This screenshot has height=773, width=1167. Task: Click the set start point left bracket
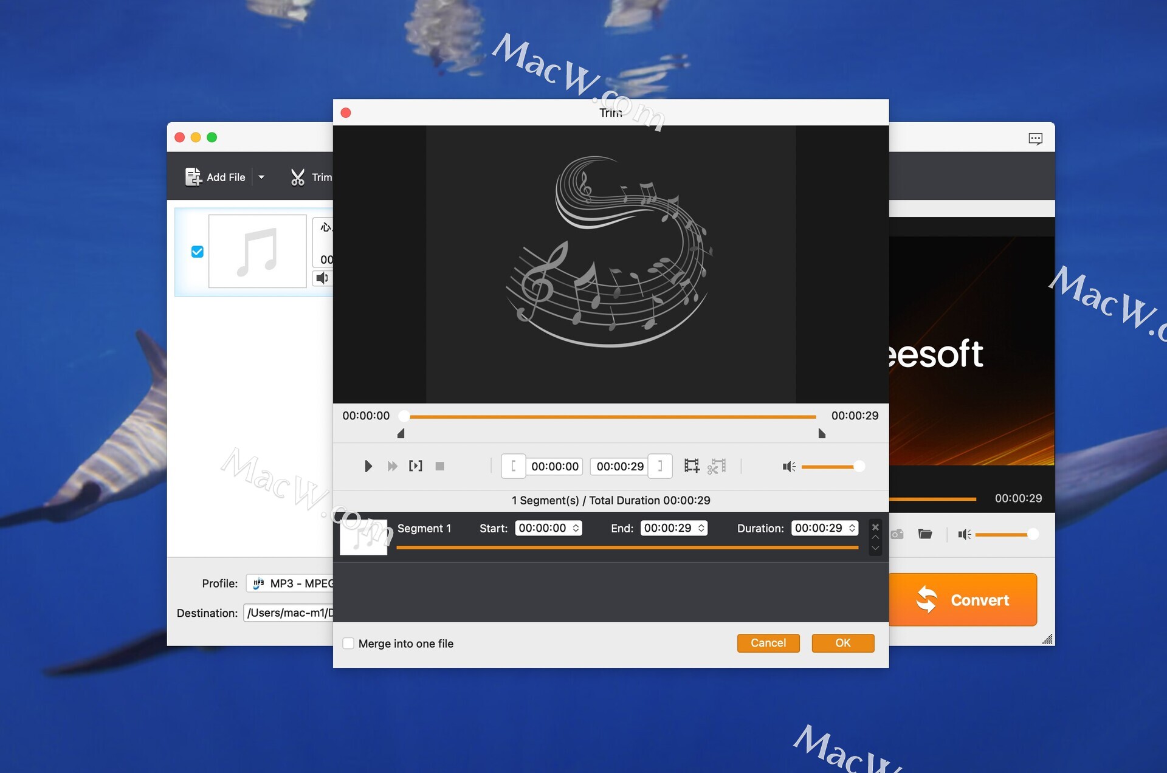click(x=514, y=466)
